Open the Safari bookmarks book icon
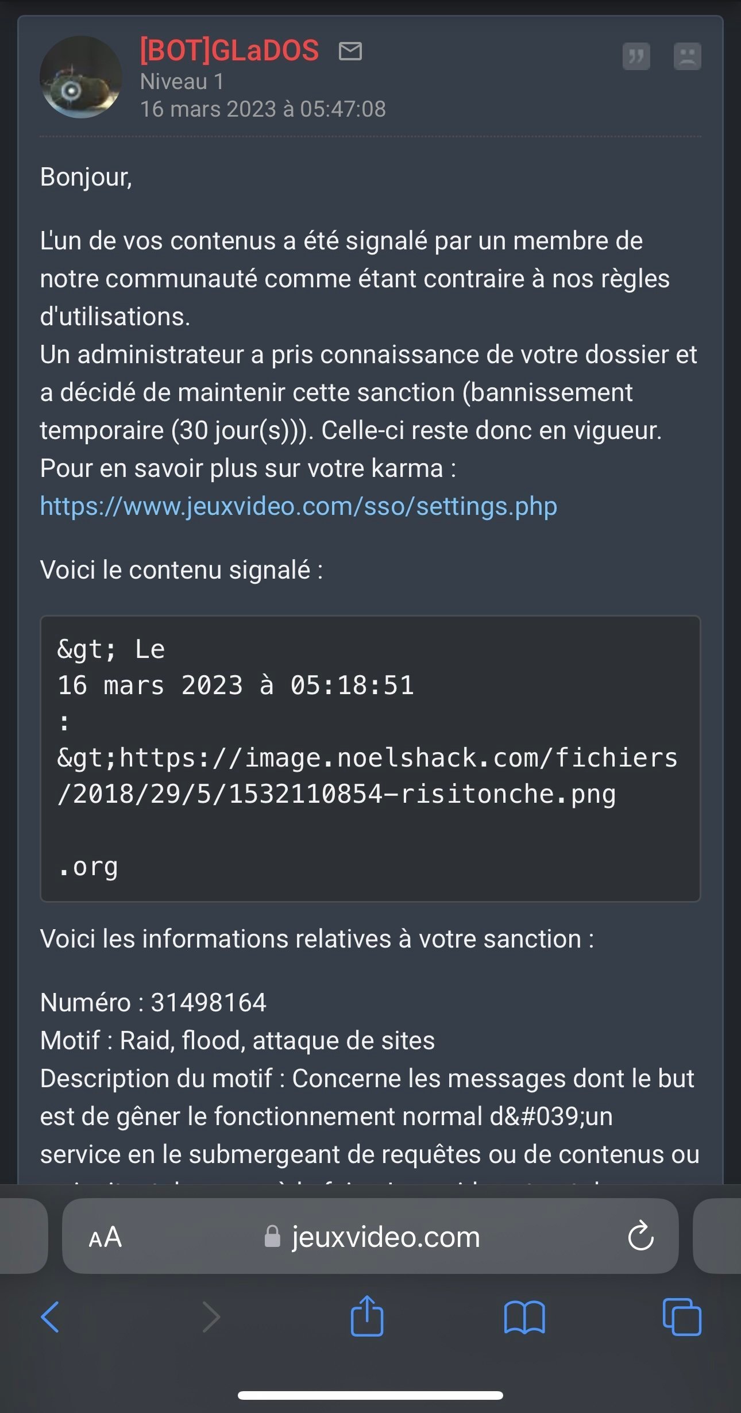 (524, 1316)
